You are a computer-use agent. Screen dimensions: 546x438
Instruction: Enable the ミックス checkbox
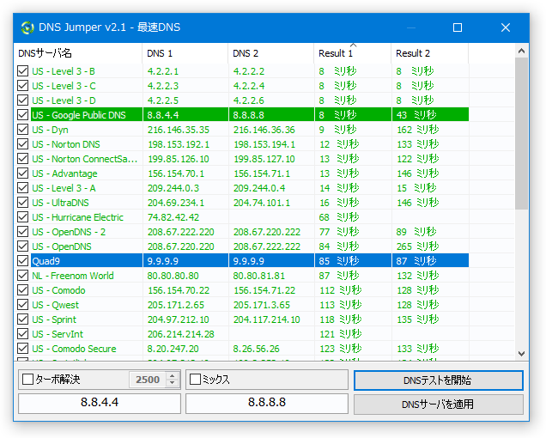pyautogui.click(x=196, y=379)
